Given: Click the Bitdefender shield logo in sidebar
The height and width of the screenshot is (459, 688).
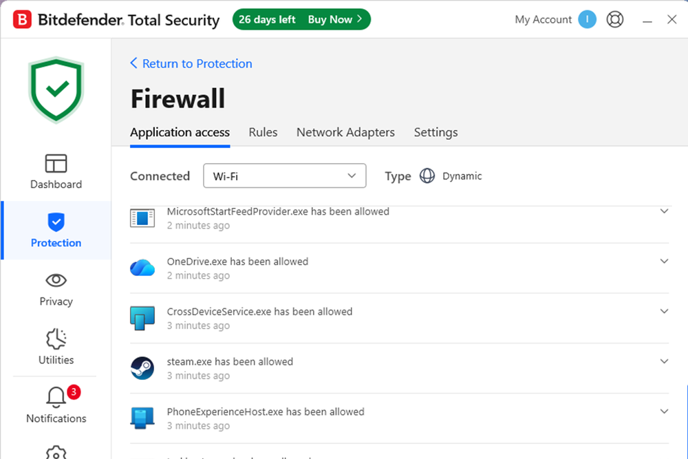Looking at the screenshot, I should [55, 88].
